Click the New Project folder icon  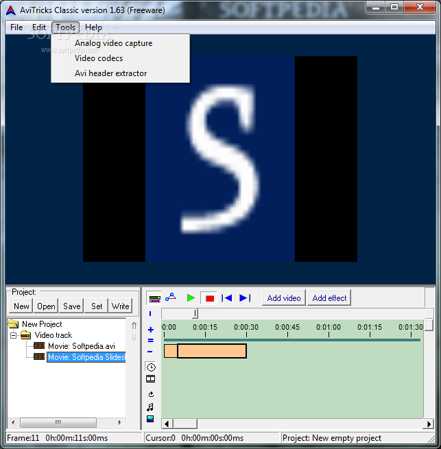13,324
